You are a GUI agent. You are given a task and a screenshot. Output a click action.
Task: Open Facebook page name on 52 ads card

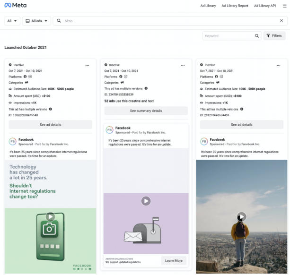click(123, 128)
